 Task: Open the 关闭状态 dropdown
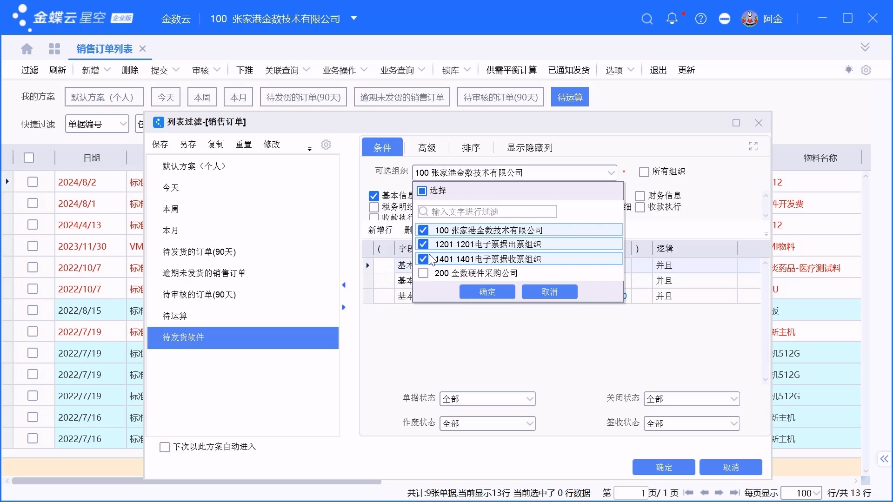pos(733,399)
